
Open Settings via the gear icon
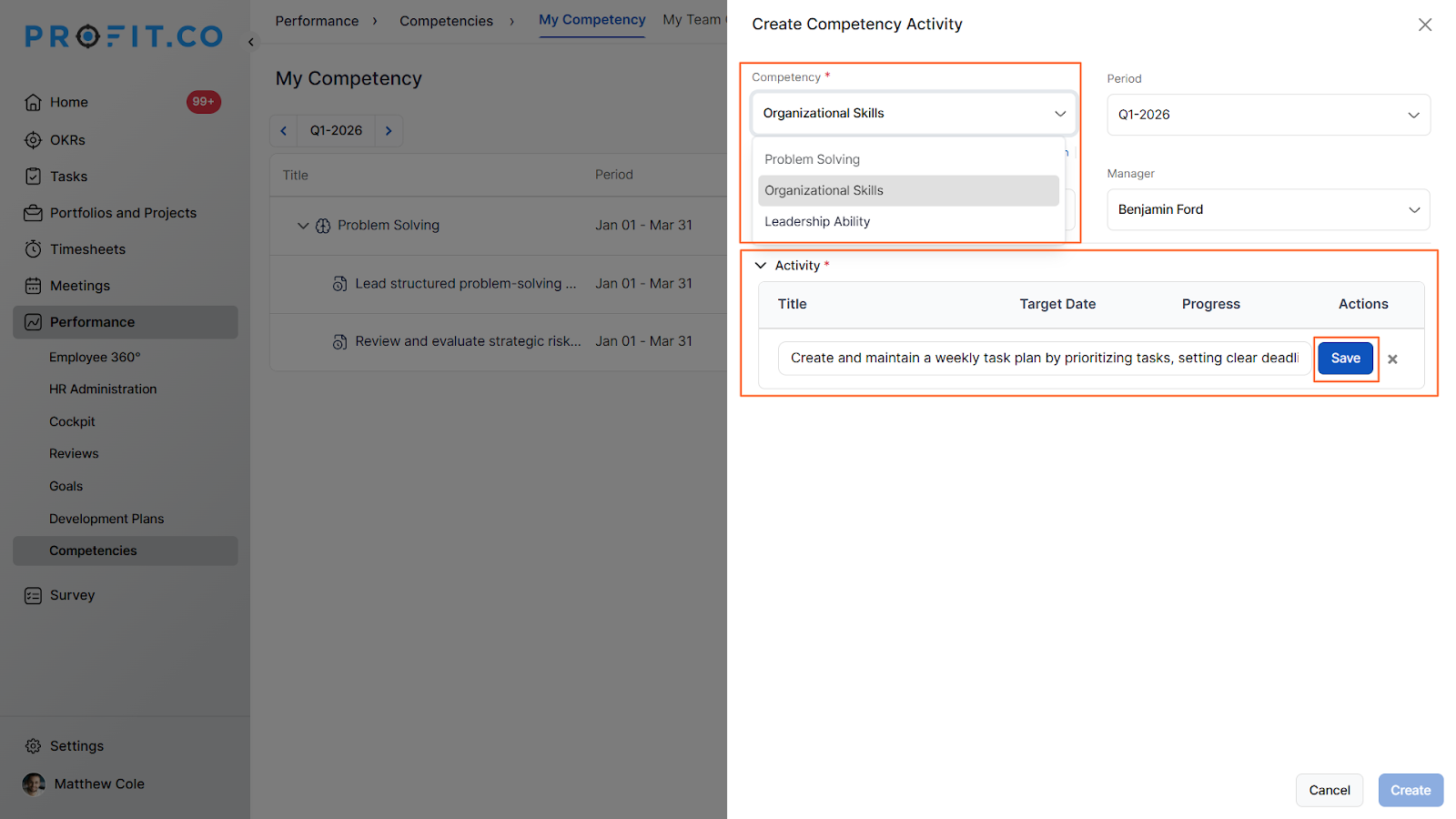pyautogui.click(x=33, y=746)
